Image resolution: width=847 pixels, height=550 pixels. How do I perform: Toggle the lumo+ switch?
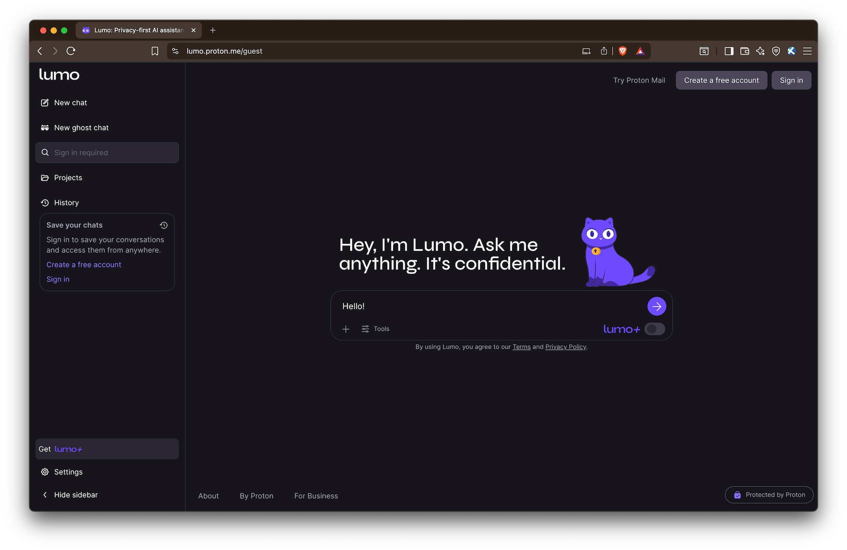point(655,329)
